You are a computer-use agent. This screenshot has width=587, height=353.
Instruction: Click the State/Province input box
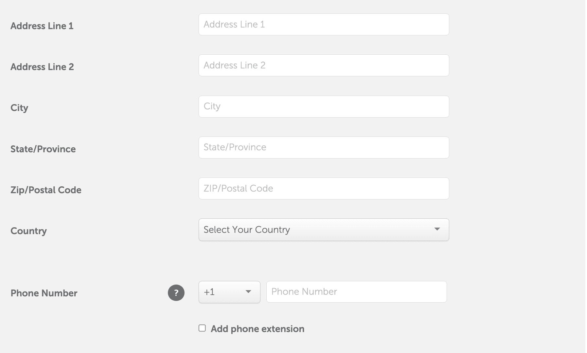[323, 147]
